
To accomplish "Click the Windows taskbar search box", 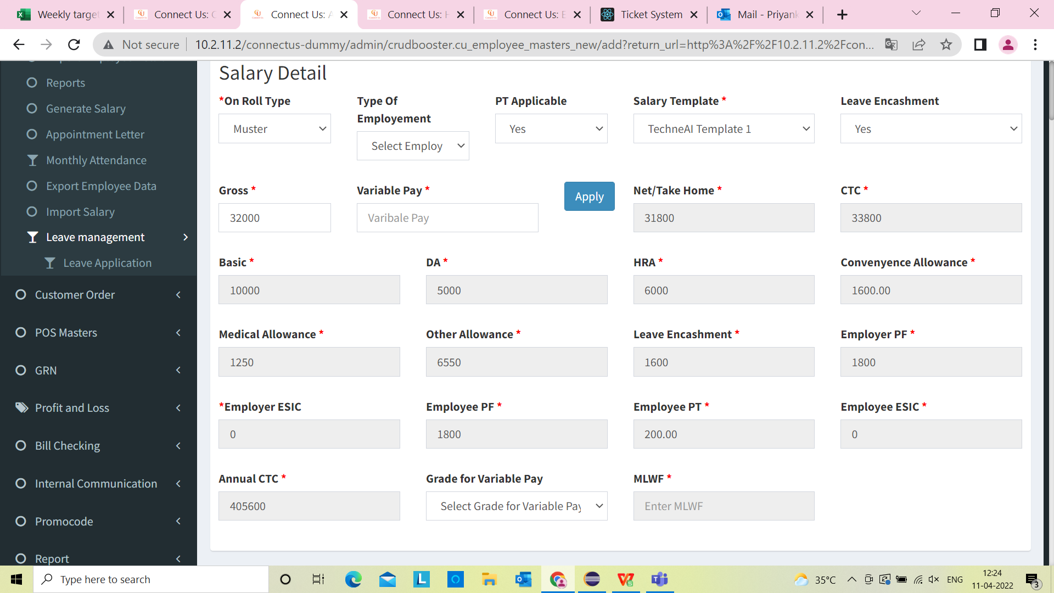I will [151, 579].
